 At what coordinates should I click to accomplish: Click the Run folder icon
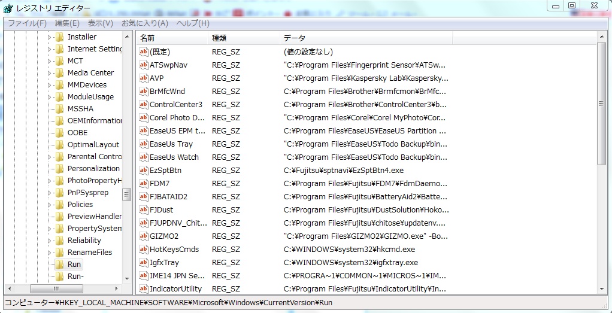[x=59, y=265]
